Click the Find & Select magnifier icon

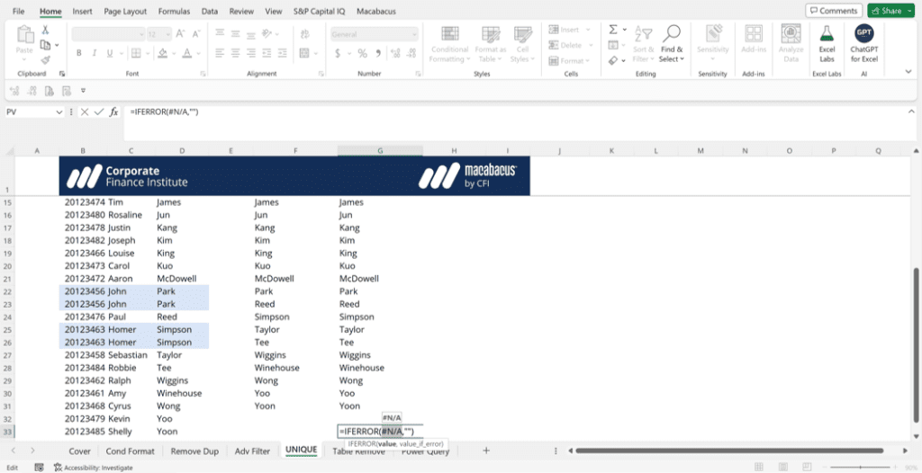tap(671, 34)
